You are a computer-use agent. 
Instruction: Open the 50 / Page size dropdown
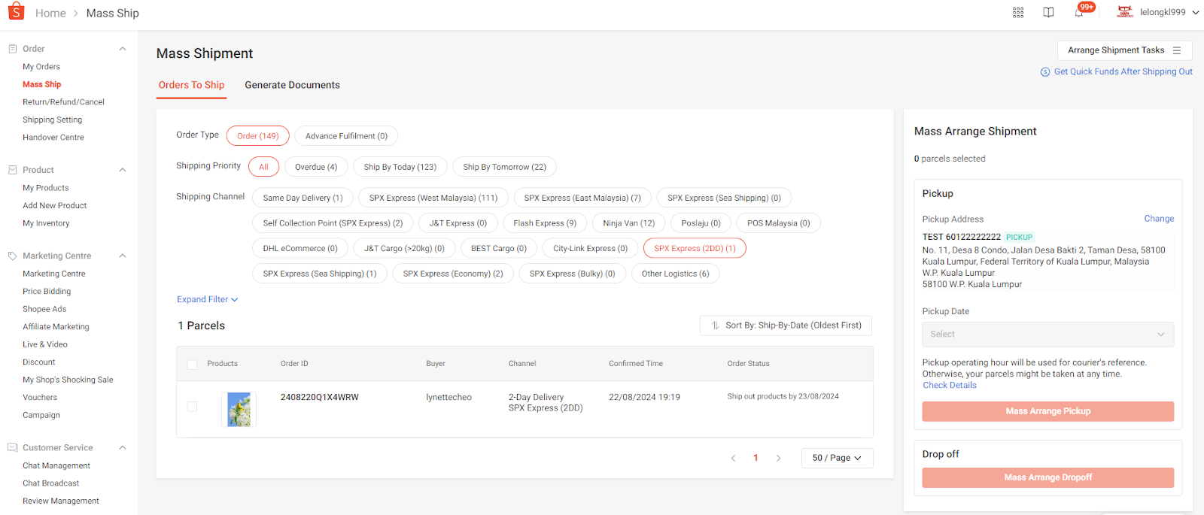pyautogui.click(x=837, y=458)
